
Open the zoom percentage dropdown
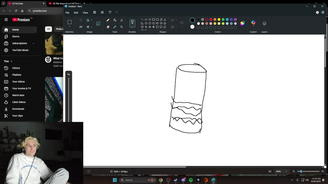(286, 171)
